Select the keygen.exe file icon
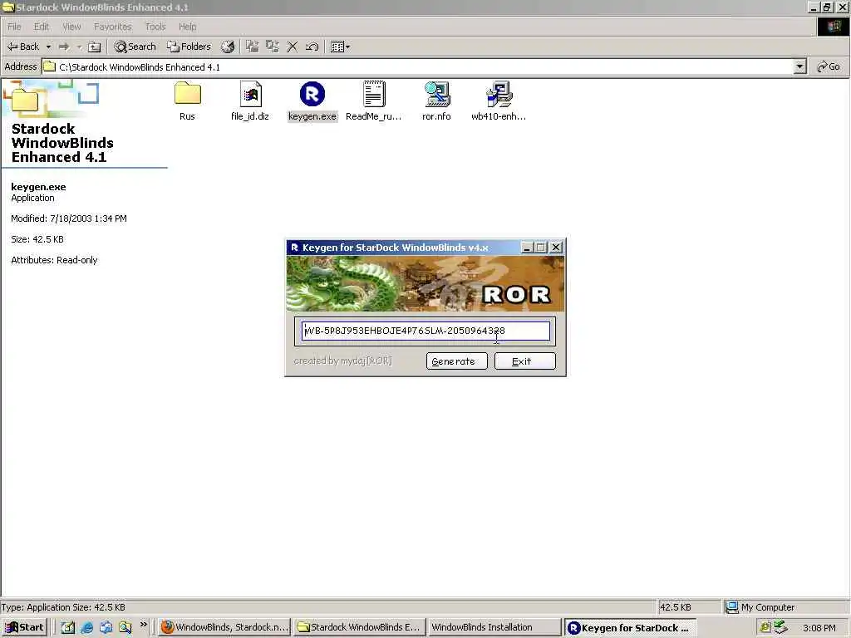851x638 pixels. click(x=312, y=94)
